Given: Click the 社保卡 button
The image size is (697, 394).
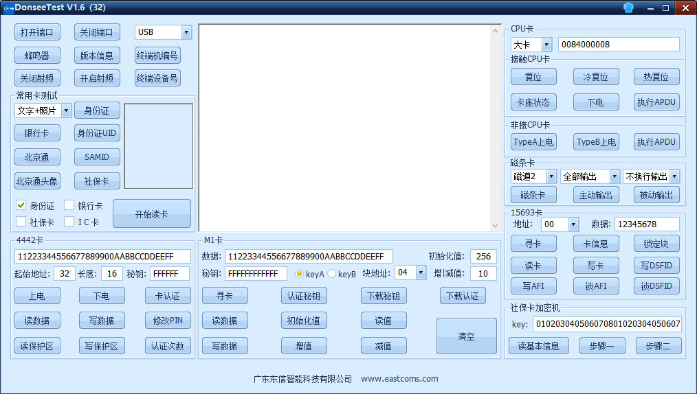Looking at the screenshot, I should (97, 181).
